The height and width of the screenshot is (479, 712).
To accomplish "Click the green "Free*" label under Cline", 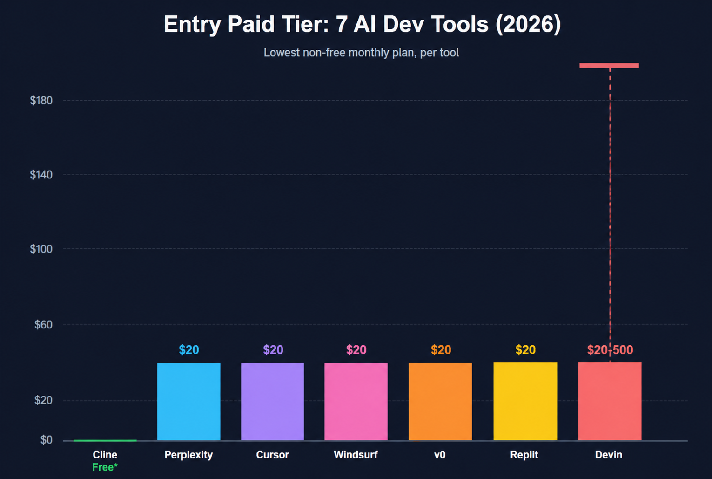I will [105, 467].
